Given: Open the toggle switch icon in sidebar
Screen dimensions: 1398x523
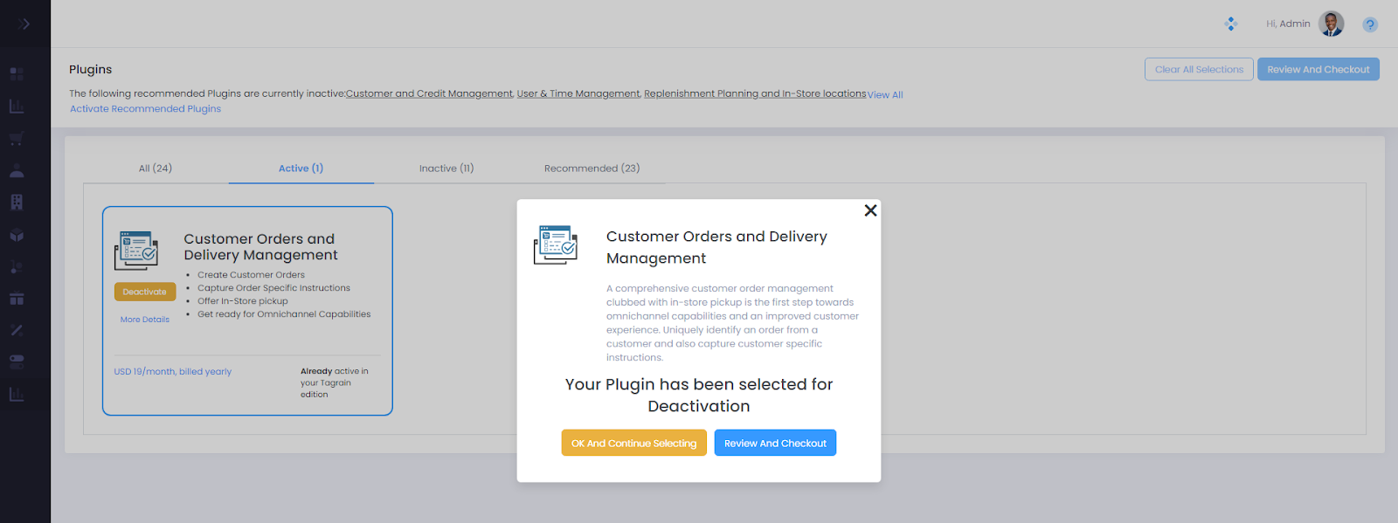Looking at the screenshot, I should pyautogui.click(x=17, y=361).
